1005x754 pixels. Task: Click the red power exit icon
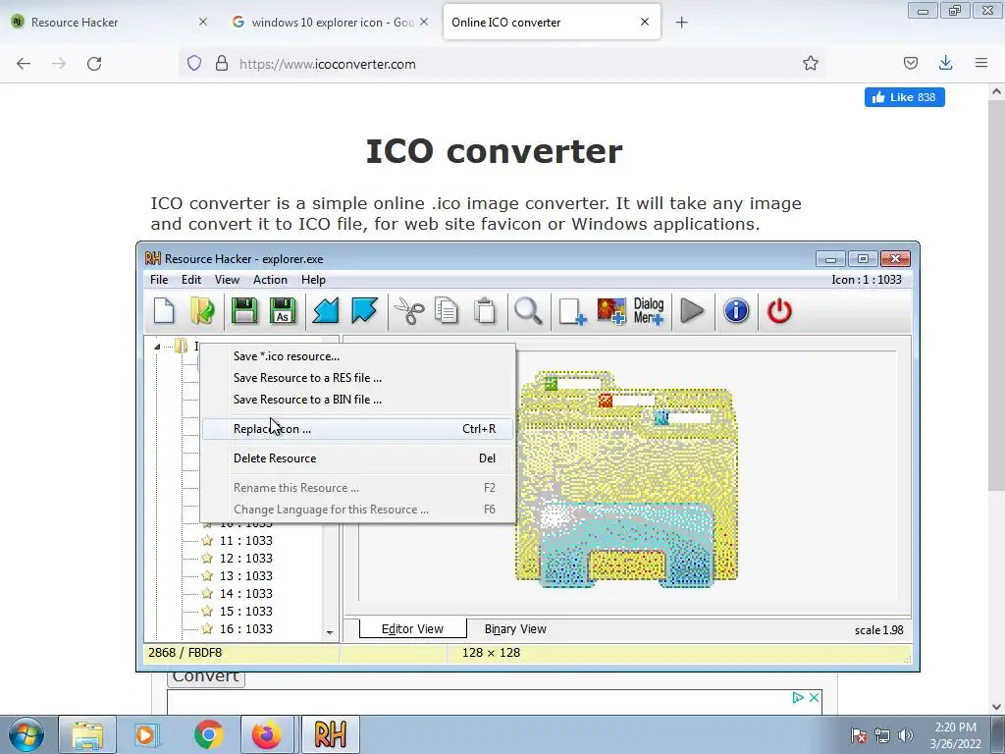pyautogui.click(x=779, y=311)
